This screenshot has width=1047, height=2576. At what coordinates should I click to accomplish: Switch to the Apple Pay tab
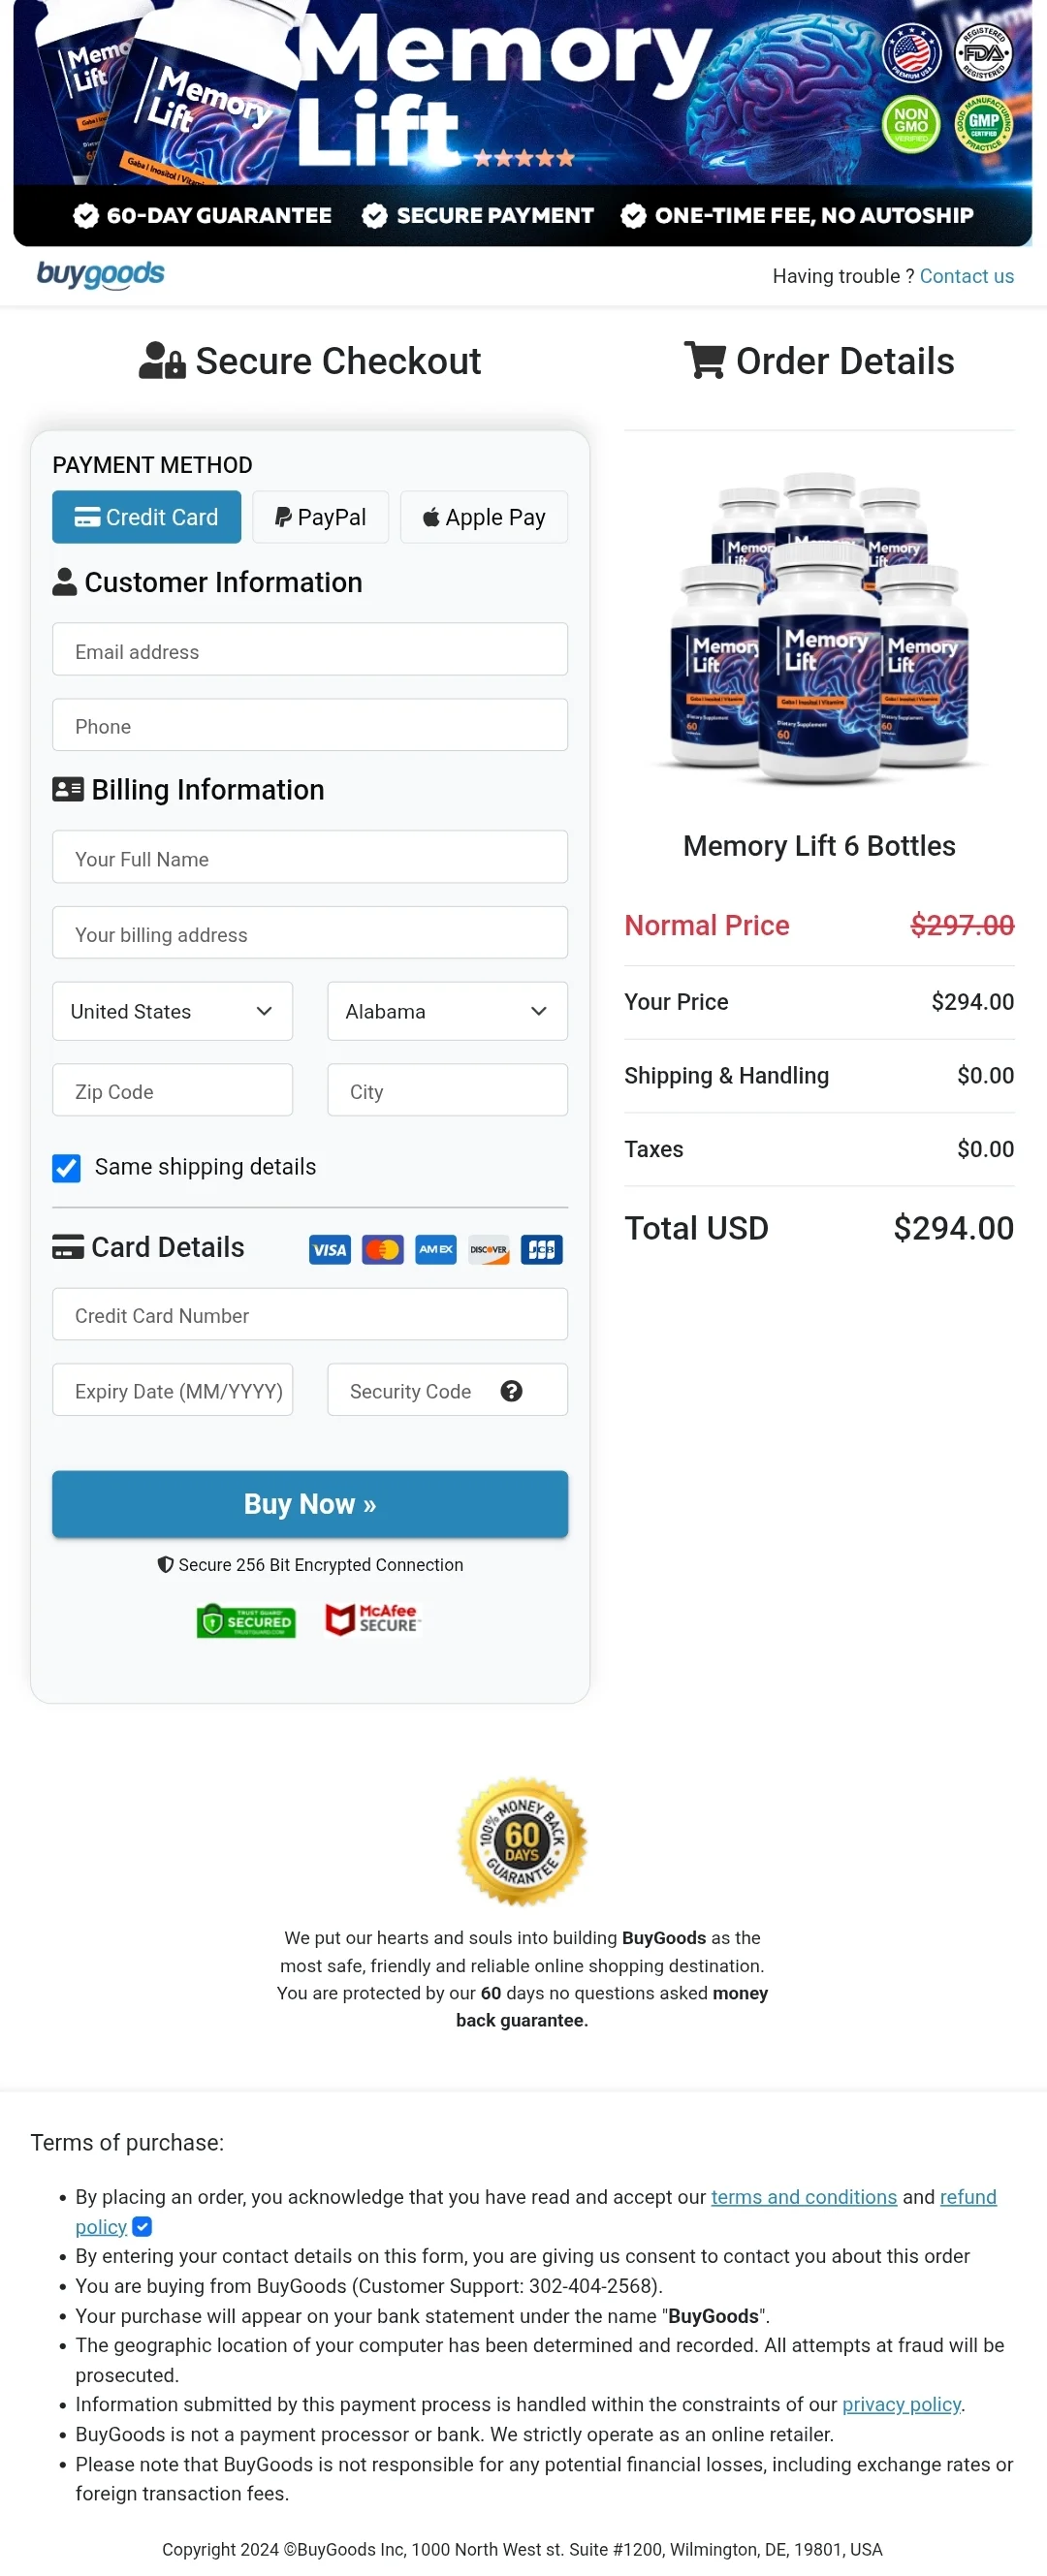[483, 517]
